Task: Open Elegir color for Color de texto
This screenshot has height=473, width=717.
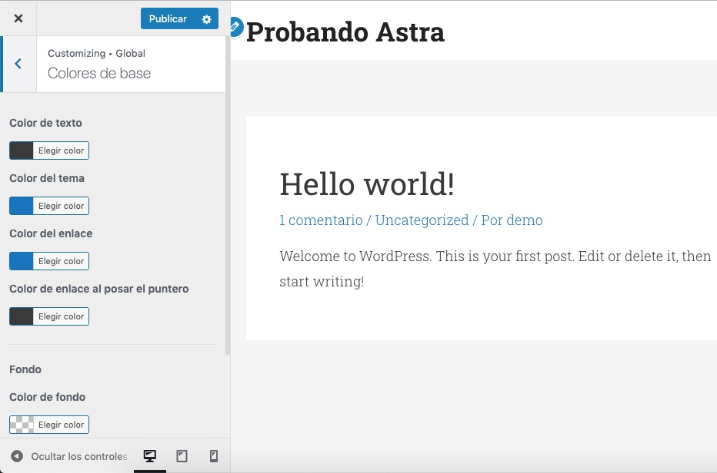Action: 61,150
